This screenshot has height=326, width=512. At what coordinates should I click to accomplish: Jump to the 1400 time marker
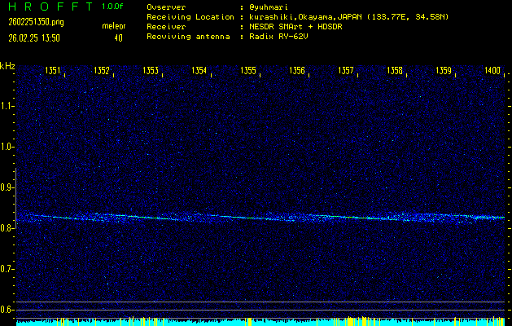[x=492, y=71]
